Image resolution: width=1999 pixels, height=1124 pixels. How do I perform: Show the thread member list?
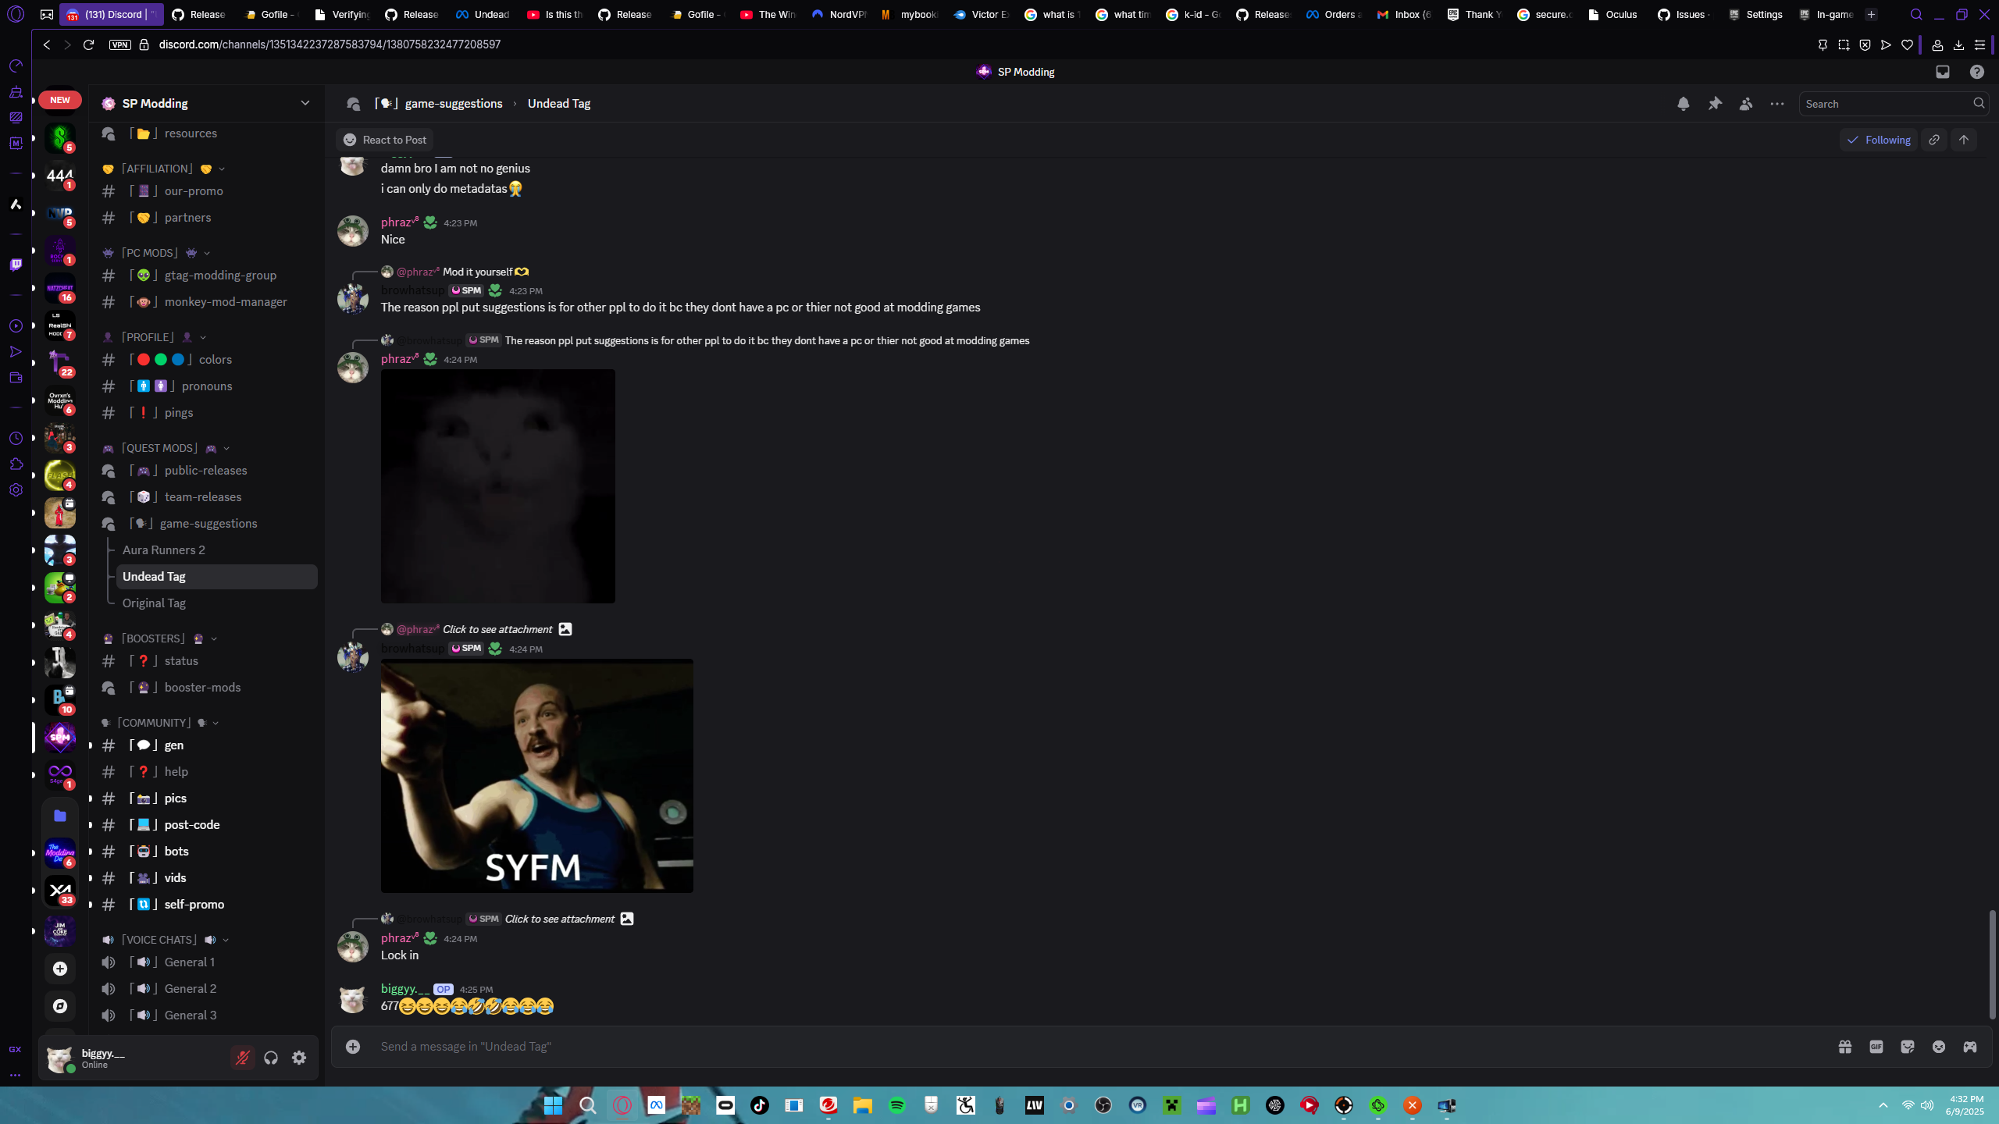[1746, 104]
